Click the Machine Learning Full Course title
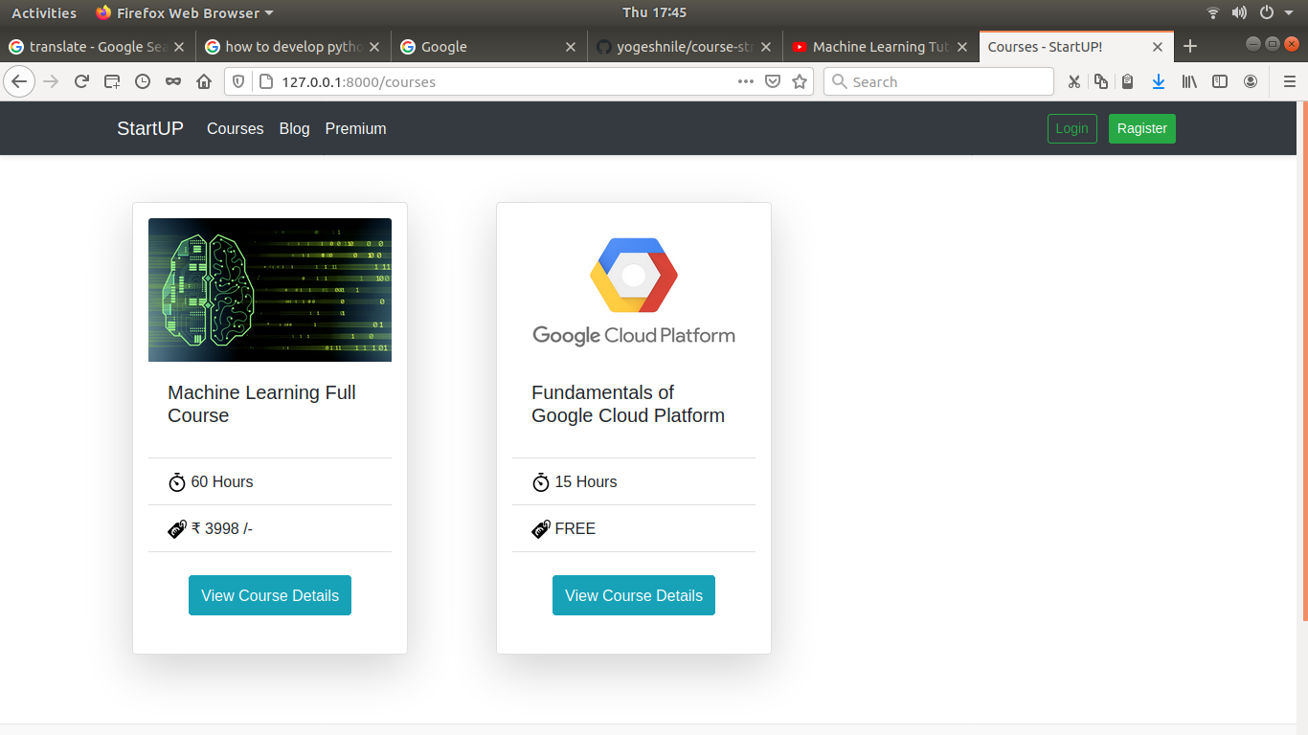This screenshot has width=1308, height=735. pos(261,404)
